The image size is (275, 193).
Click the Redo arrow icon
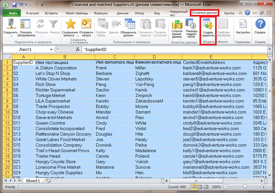coord(31,5)
